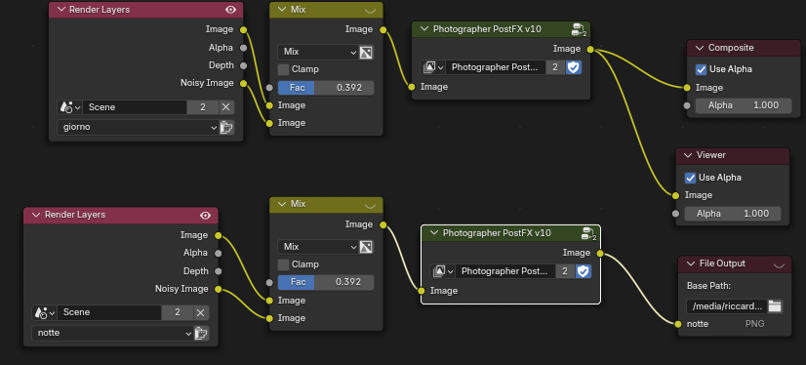Open scene browse icon in giorno Render Layers node

tap(69, 107)
